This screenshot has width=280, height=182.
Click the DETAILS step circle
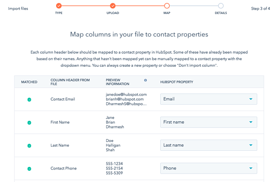221,6
